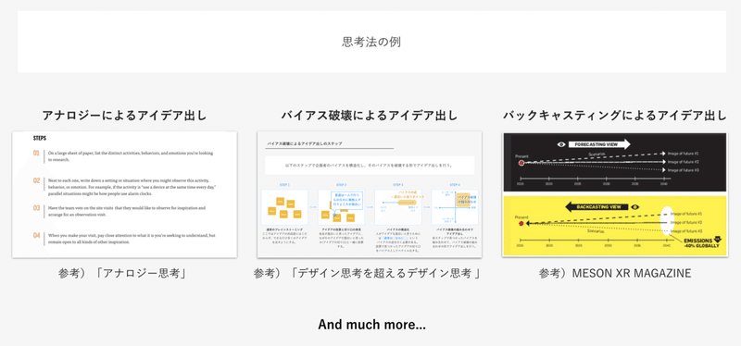Click the STEPS title in analogy slide
Image resolution: width=741 pixels, height=346 pixels.
coord(40,139)
